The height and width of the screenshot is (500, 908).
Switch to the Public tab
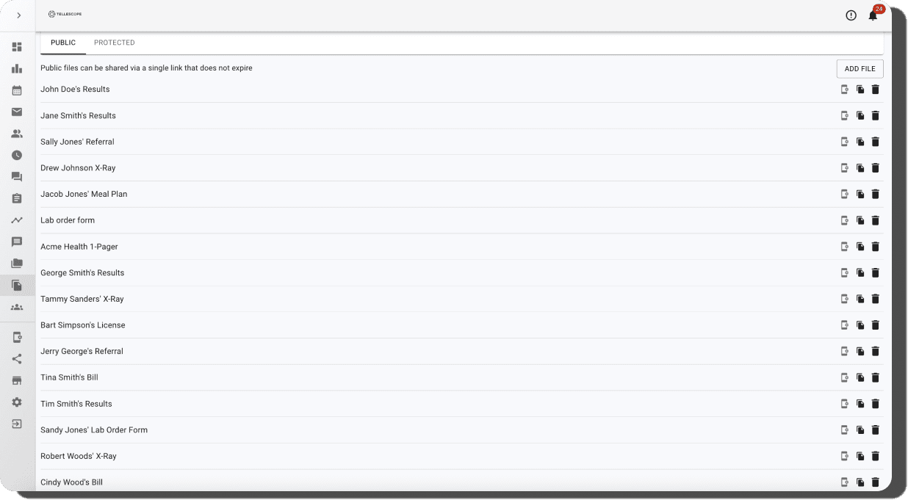pyautogui.click(x=63, y=43)
